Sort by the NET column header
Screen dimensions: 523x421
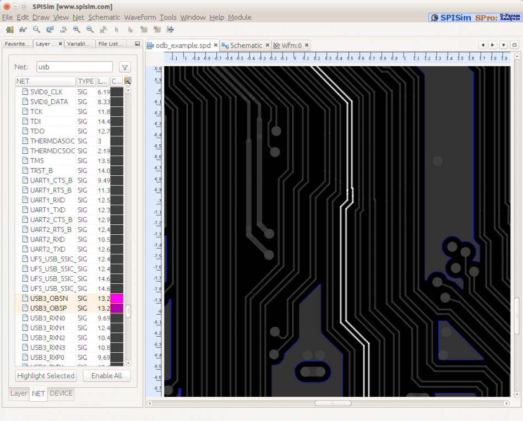(x=45, y=82)
